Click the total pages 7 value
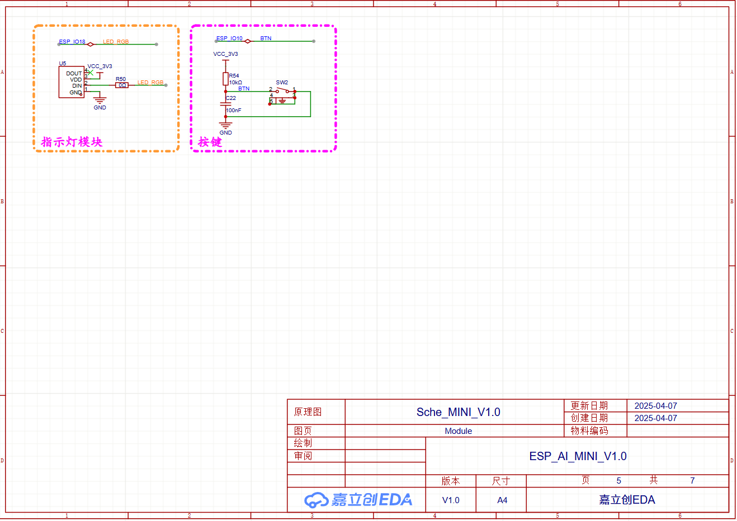 692,480
